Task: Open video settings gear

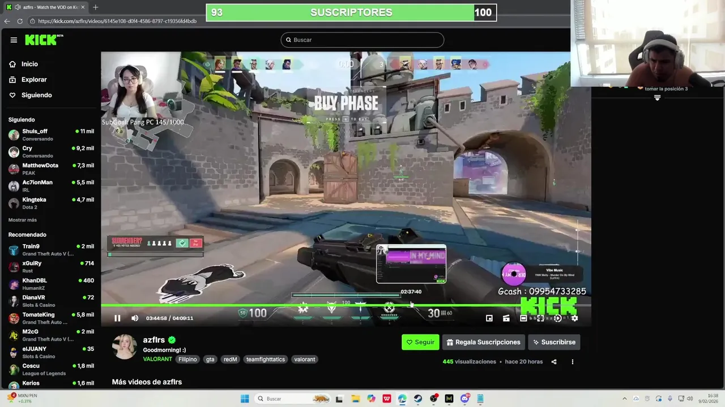Action: [x=574, y=318]
